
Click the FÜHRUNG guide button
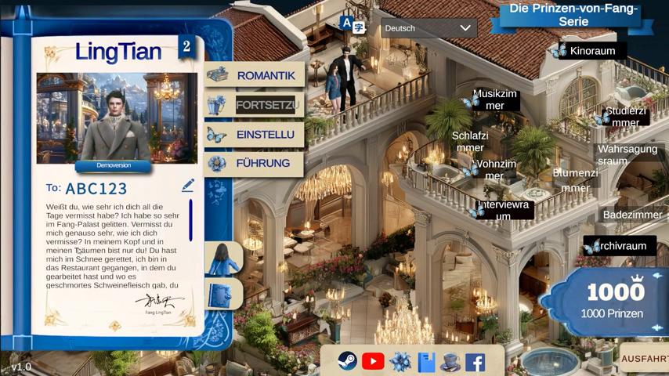pyautogui.click(x=255, y=164)
